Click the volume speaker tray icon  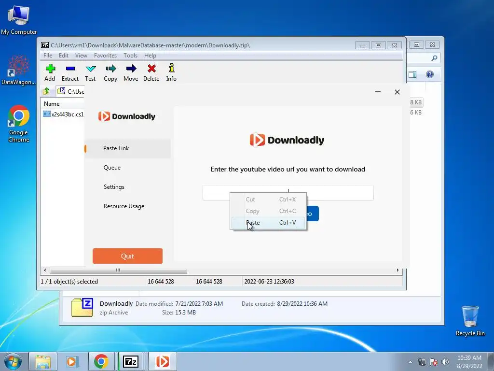click(x=445, y=362)
